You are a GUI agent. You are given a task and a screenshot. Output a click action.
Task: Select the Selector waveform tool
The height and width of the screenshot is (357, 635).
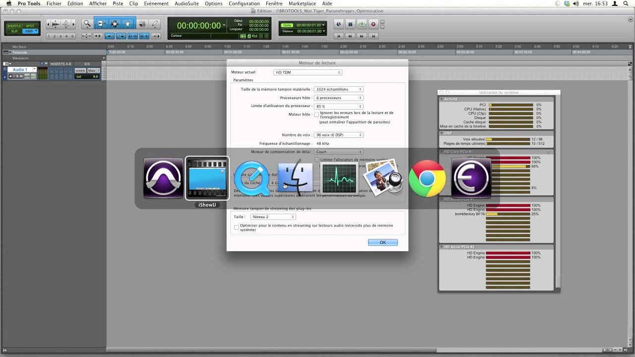(x=115, y=24)
